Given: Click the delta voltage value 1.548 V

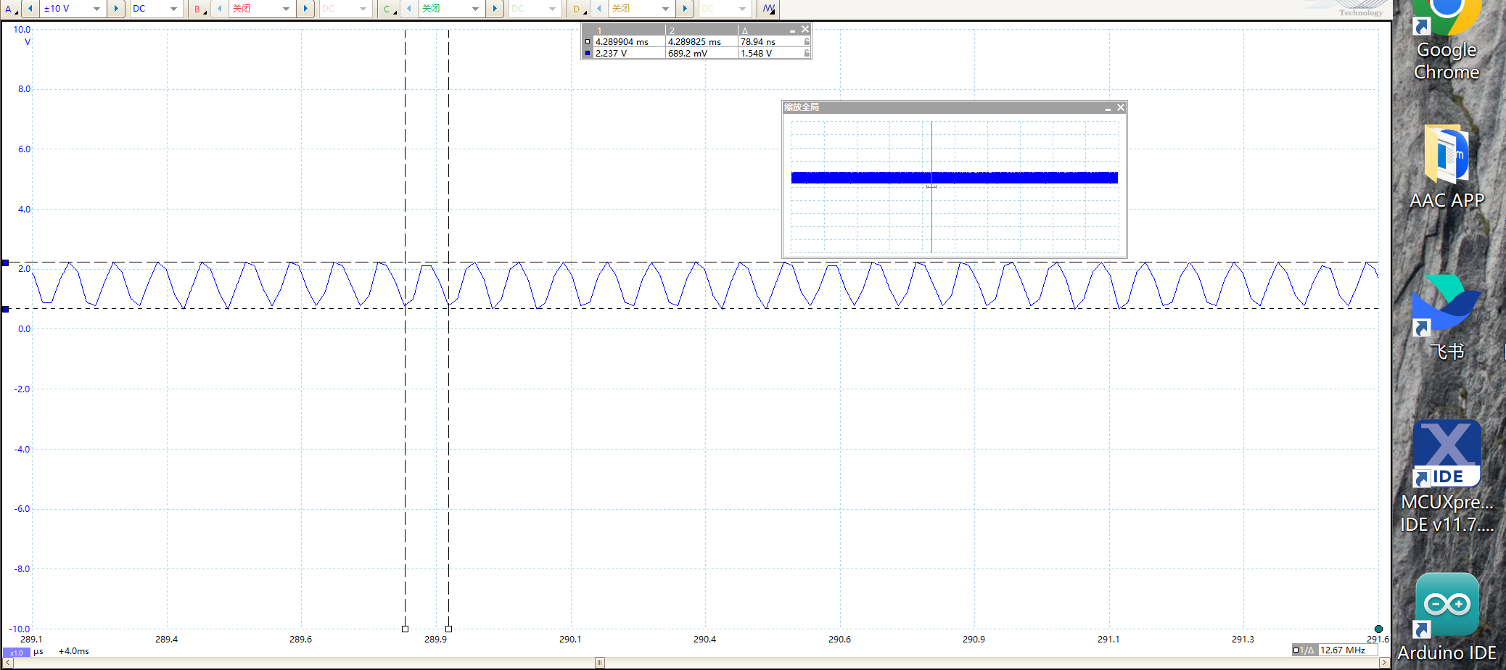Looking at the screenshot, I should (x=756, y=54).
